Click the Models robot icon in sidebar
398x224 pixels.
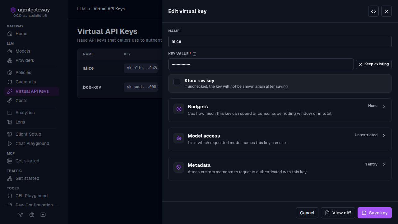10,51
